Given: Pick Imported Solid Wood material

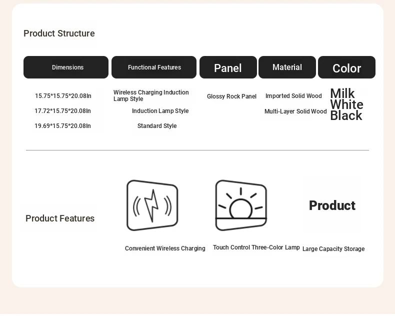Looking at the screenshot, I should (x=293, y=96).
